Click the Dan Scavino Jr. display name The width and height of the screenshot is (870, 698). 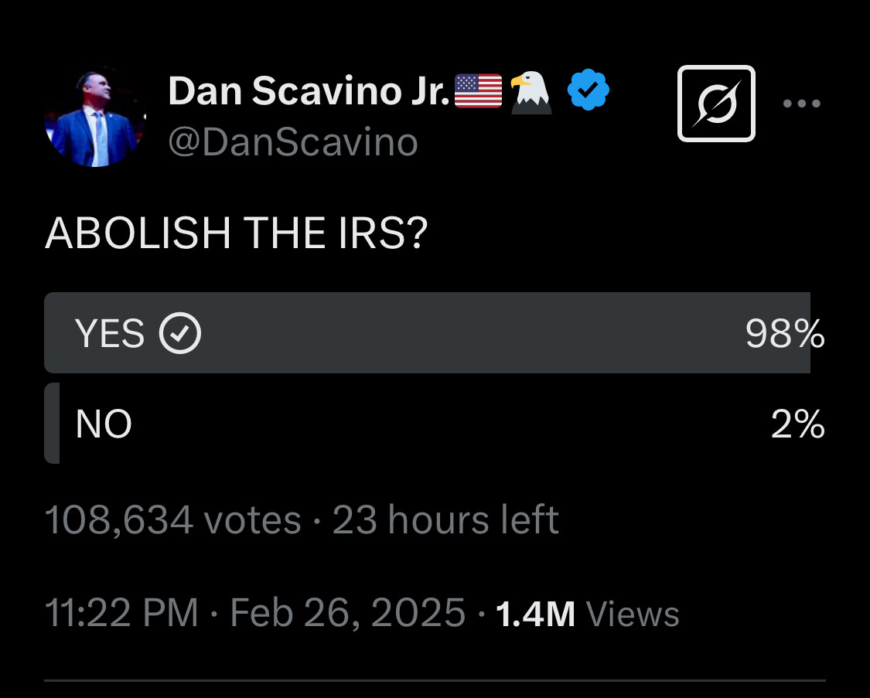point(309,92)
